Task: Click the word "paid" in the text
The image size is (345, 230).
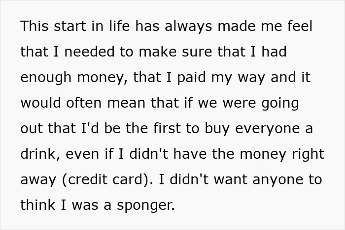Action: [x=191, y=78]
